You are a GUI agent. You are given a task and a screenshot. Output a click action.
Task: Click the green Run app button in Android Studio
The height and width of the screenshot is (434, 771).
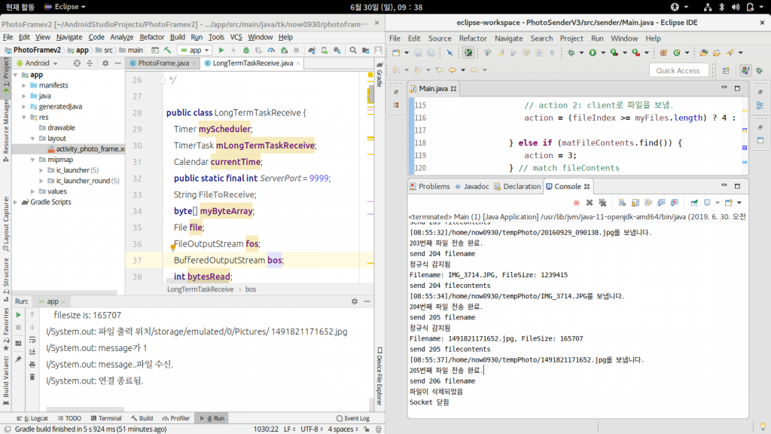[x=221, y=50]
